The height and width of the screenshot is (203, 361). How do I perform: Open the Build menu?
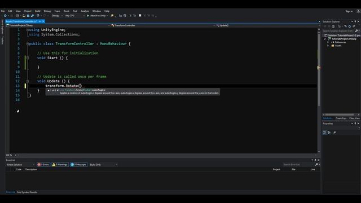tap(38, 11)
